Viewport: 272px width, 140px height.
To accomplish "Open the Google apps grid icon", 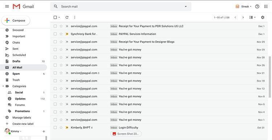I will 265,6.
